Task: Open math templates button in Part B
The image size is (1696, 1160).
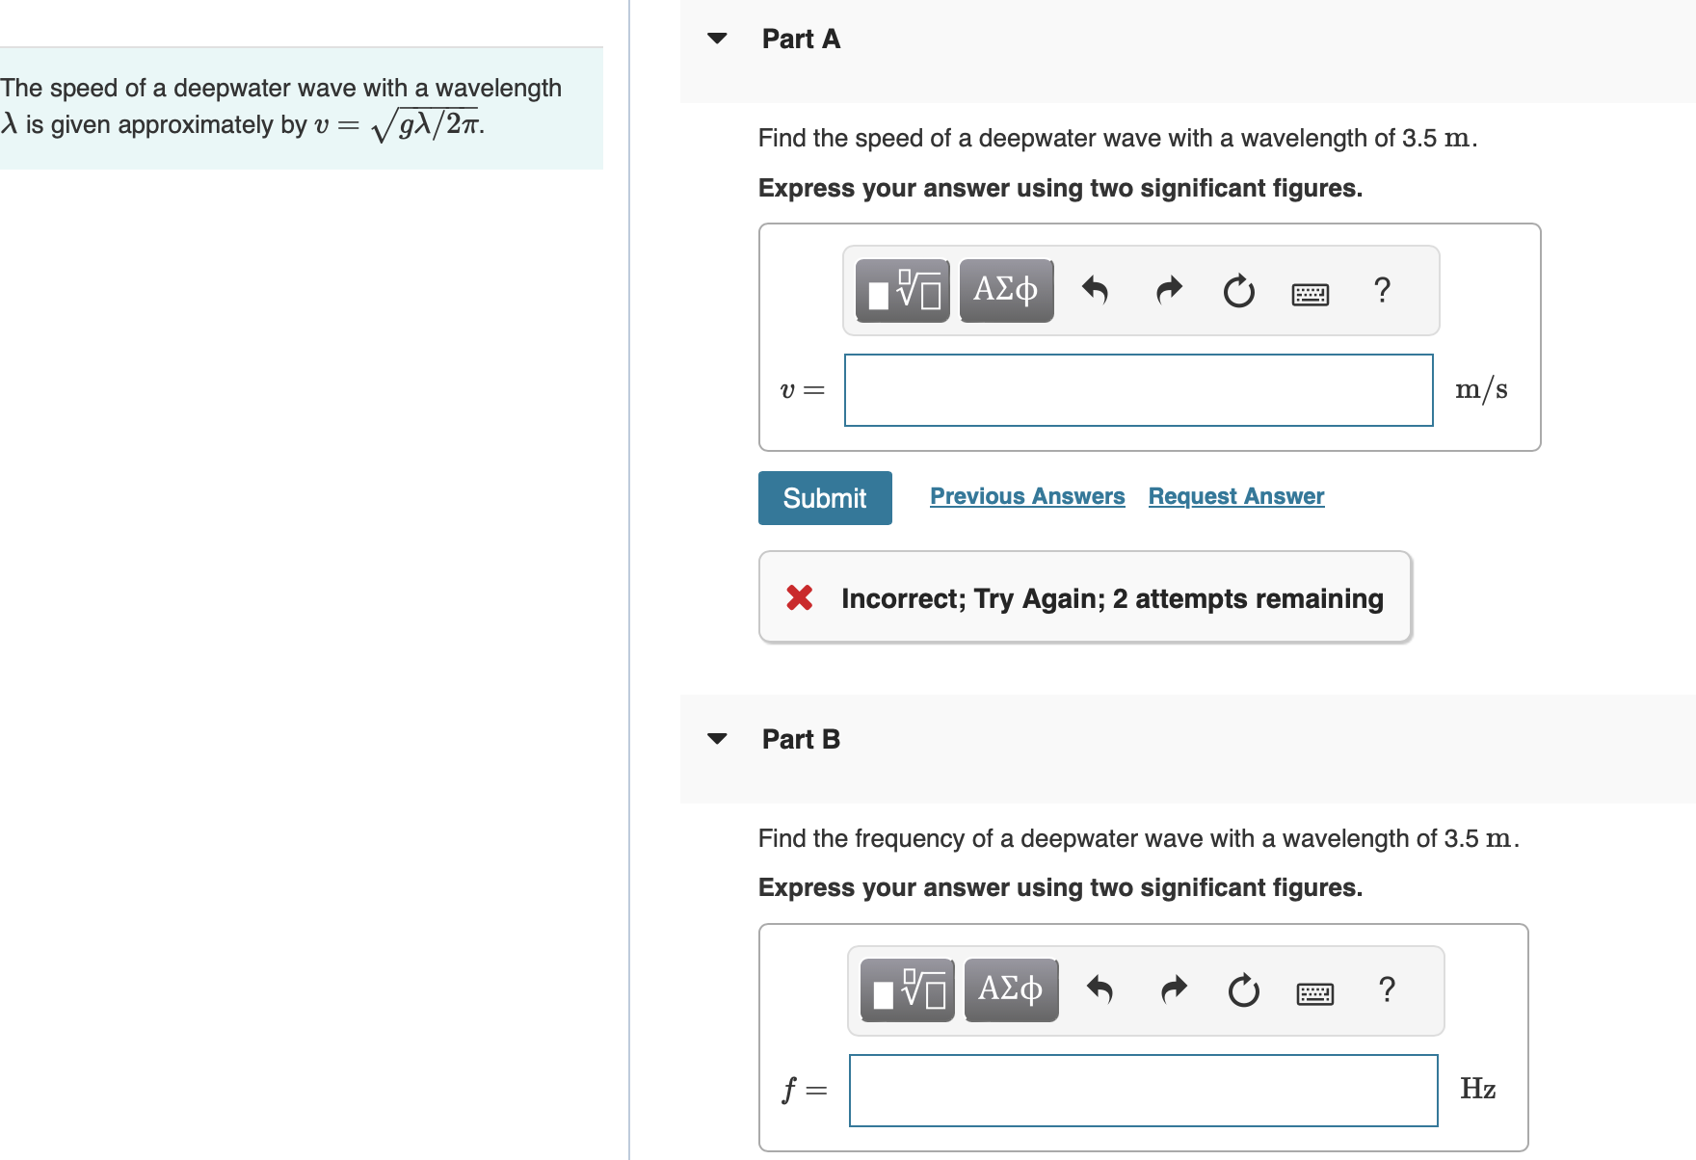Action: pyautogui.click(x=907, y=990)
